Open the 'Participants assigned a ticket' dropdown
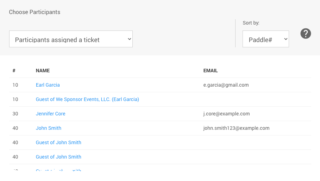This screenshot has width=320, height=181. click(71, 39)
